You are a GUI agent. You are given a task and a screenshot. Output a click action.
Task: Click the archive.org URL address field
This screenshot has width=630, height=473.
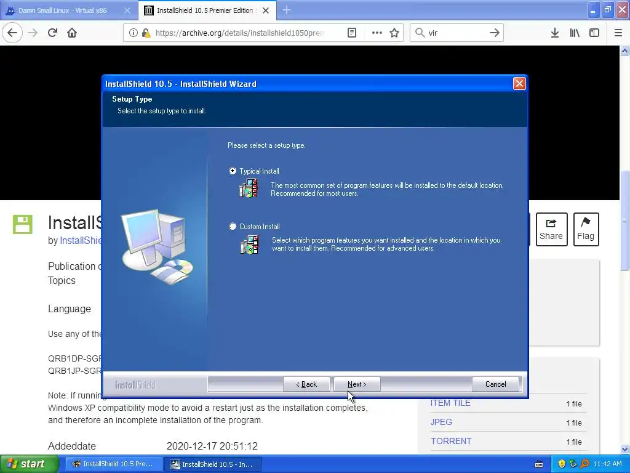tap(239, 33)
